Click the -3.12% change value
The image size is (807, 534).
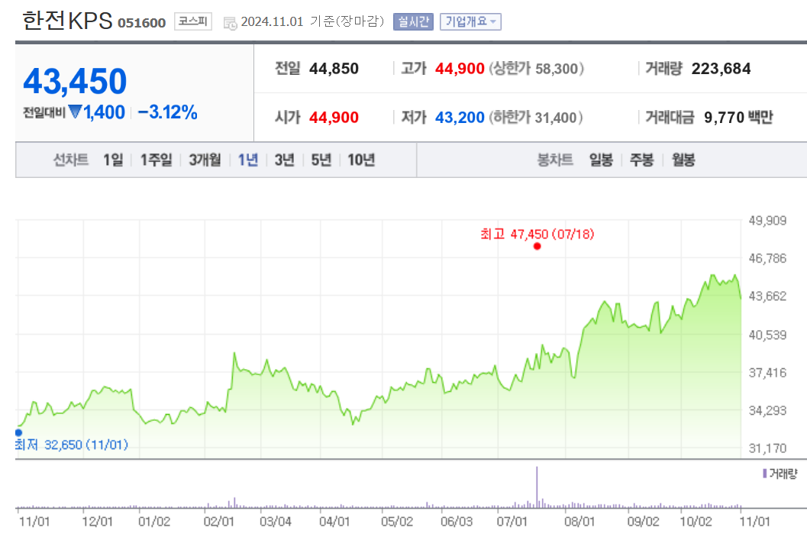click(x=168, y=112)
